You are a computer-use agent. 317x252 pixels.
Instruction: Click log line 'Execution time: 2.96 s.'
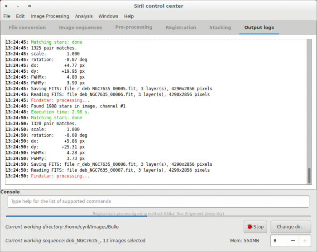tap(60, 112)
